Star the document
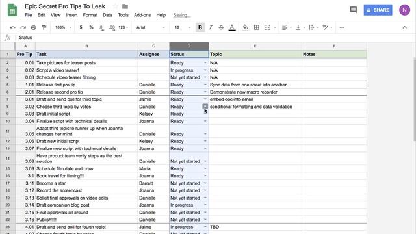416x234 pixels. coord(115,6)
